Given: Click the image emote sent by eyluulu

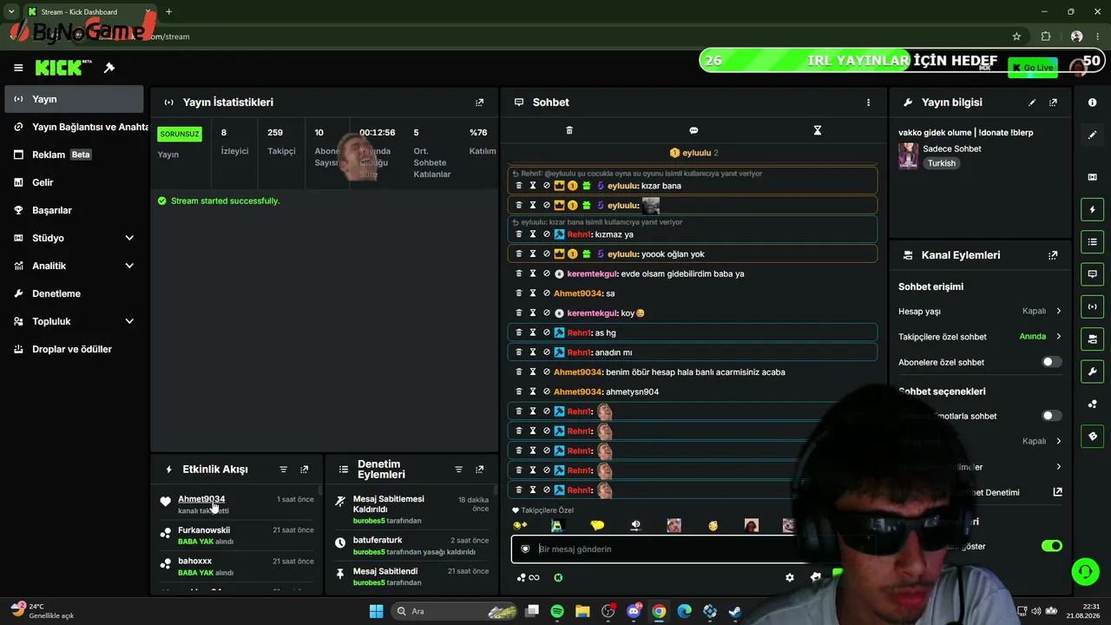Looking at the screenshot, I should [650, 206].
